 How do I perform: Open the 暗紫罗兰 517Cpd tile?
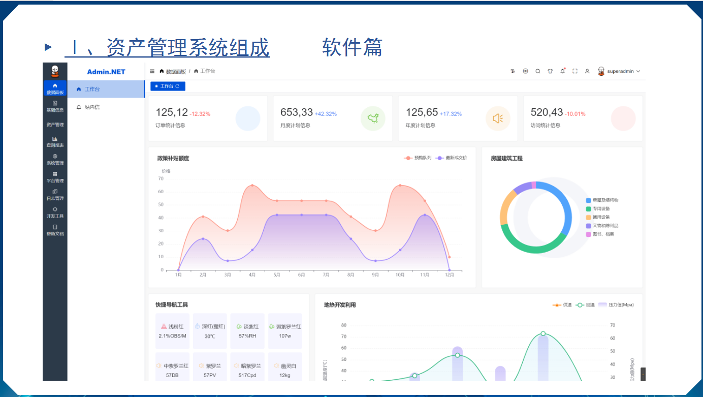[247, 368]
